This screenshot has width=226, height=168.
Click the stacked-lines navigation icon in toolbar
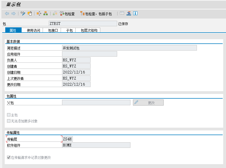pos(129,14)
